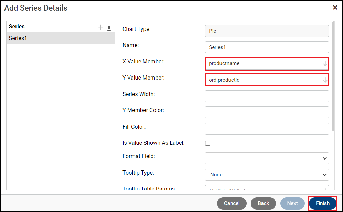Select Series1 in the Series list
Image resolution: width=343 pixels, height=212 pixels.
tap(61, 38)
